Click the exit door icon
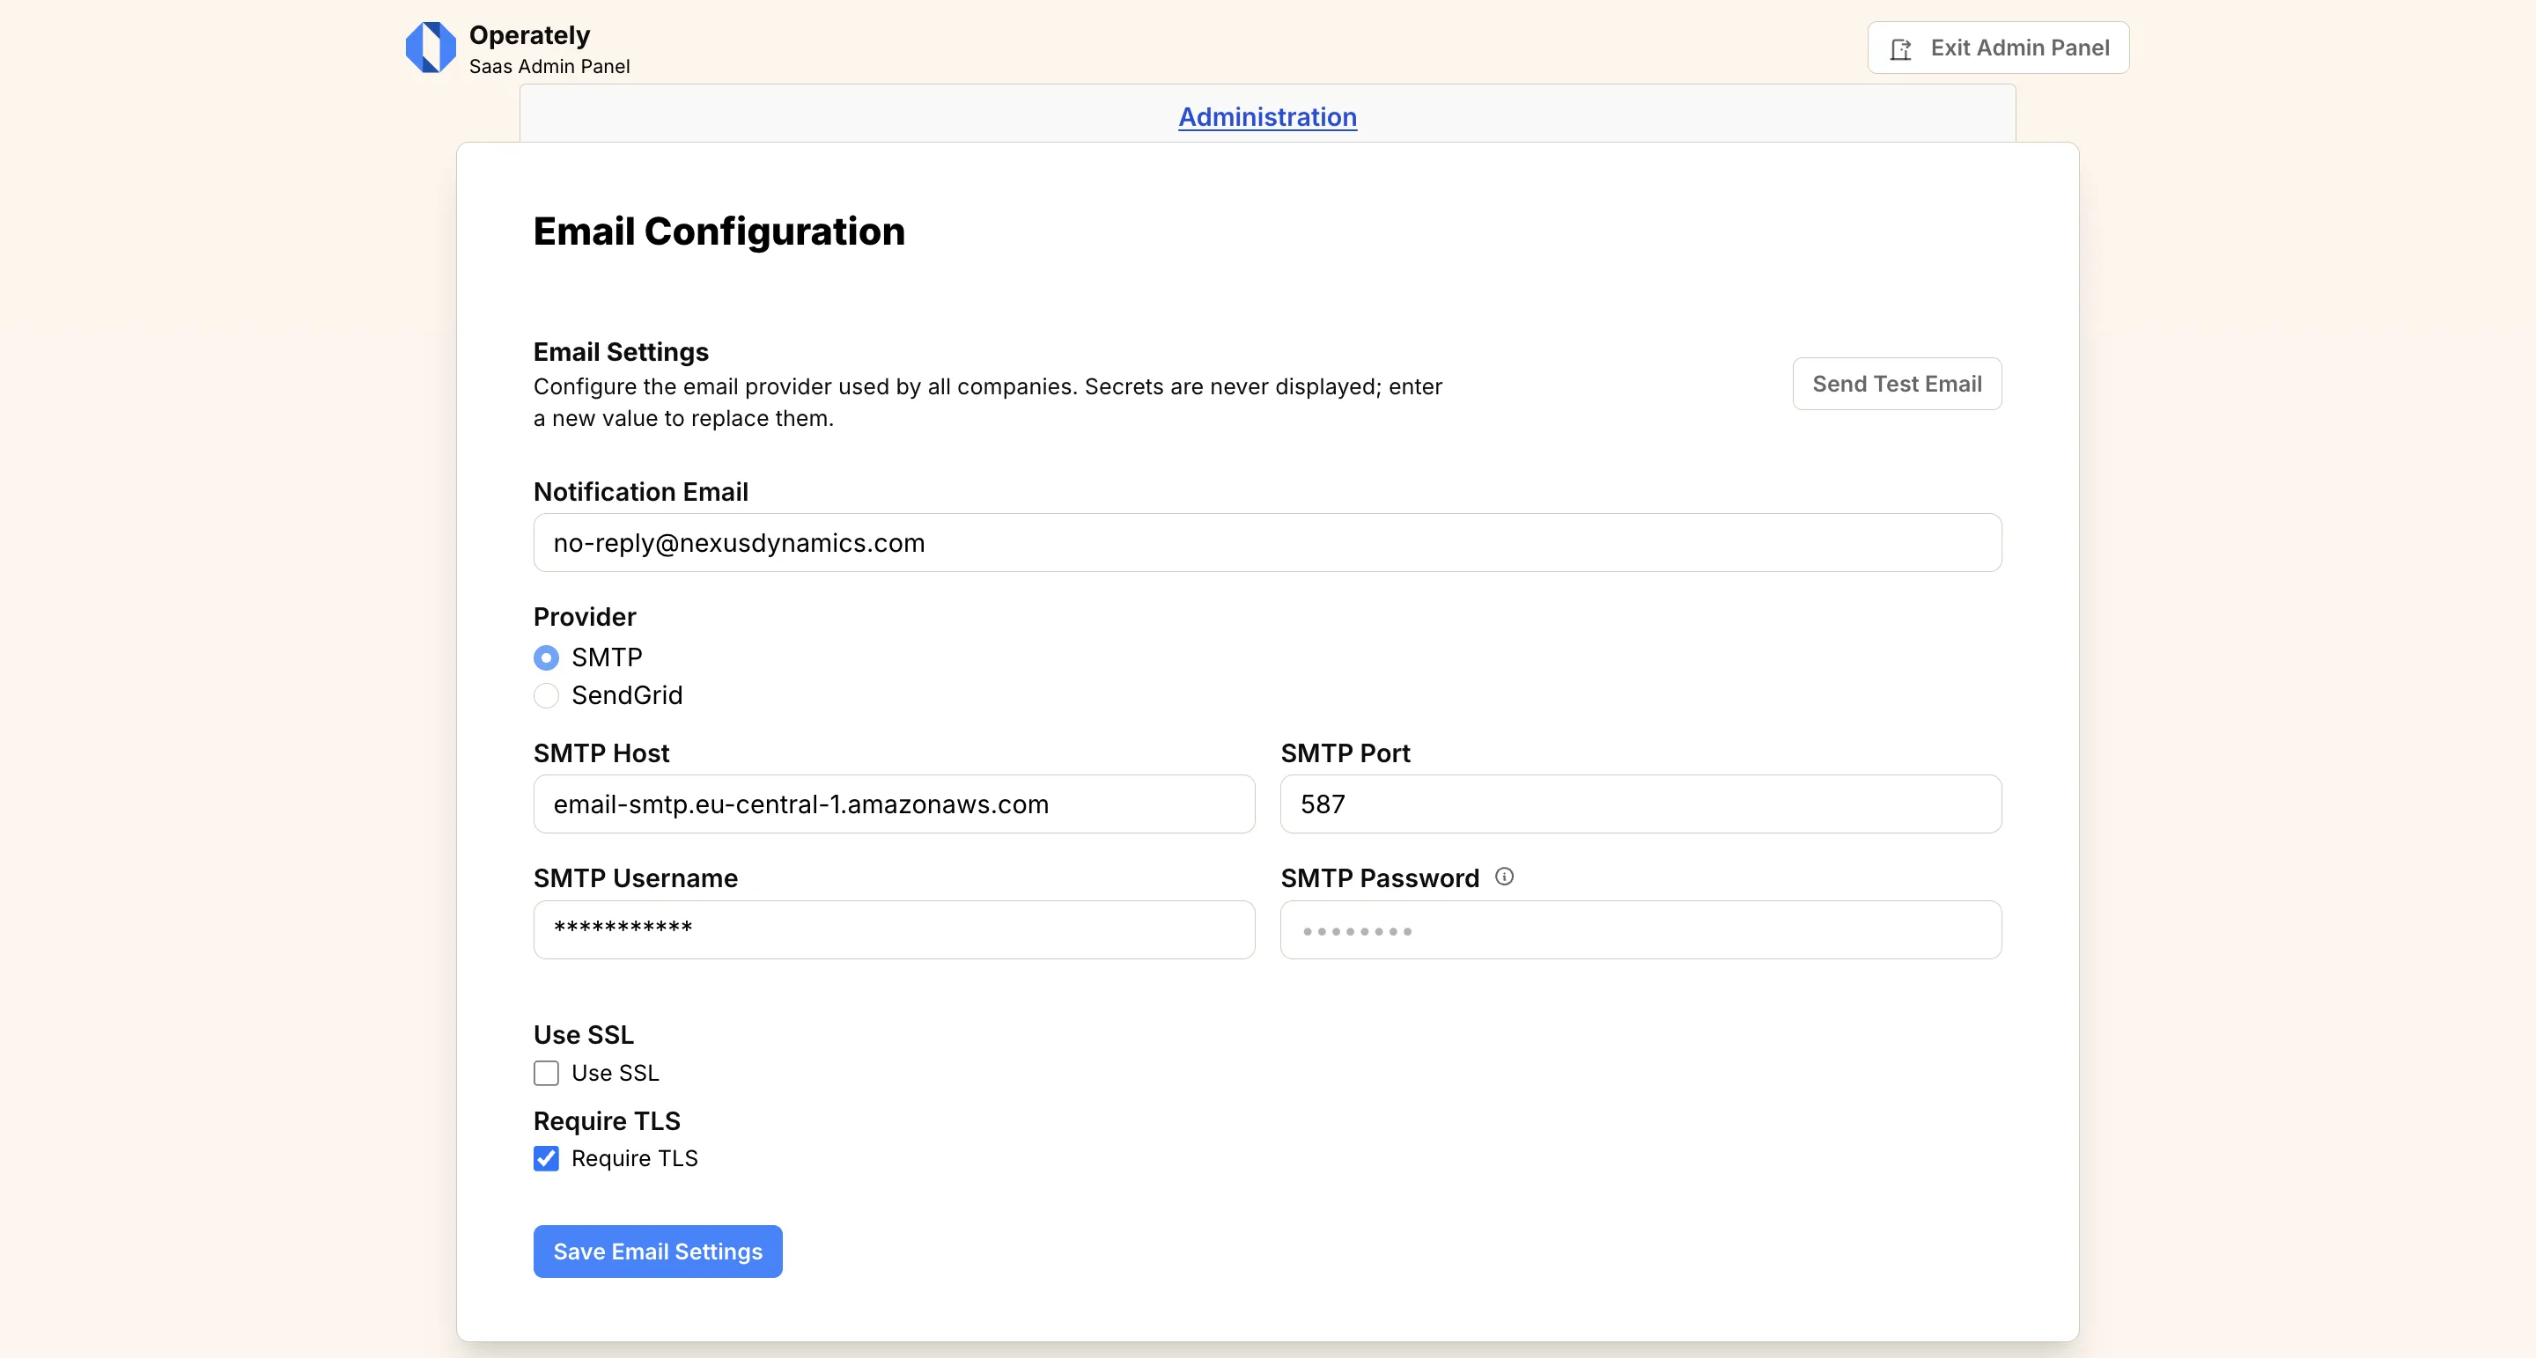 coord(1901,48)
